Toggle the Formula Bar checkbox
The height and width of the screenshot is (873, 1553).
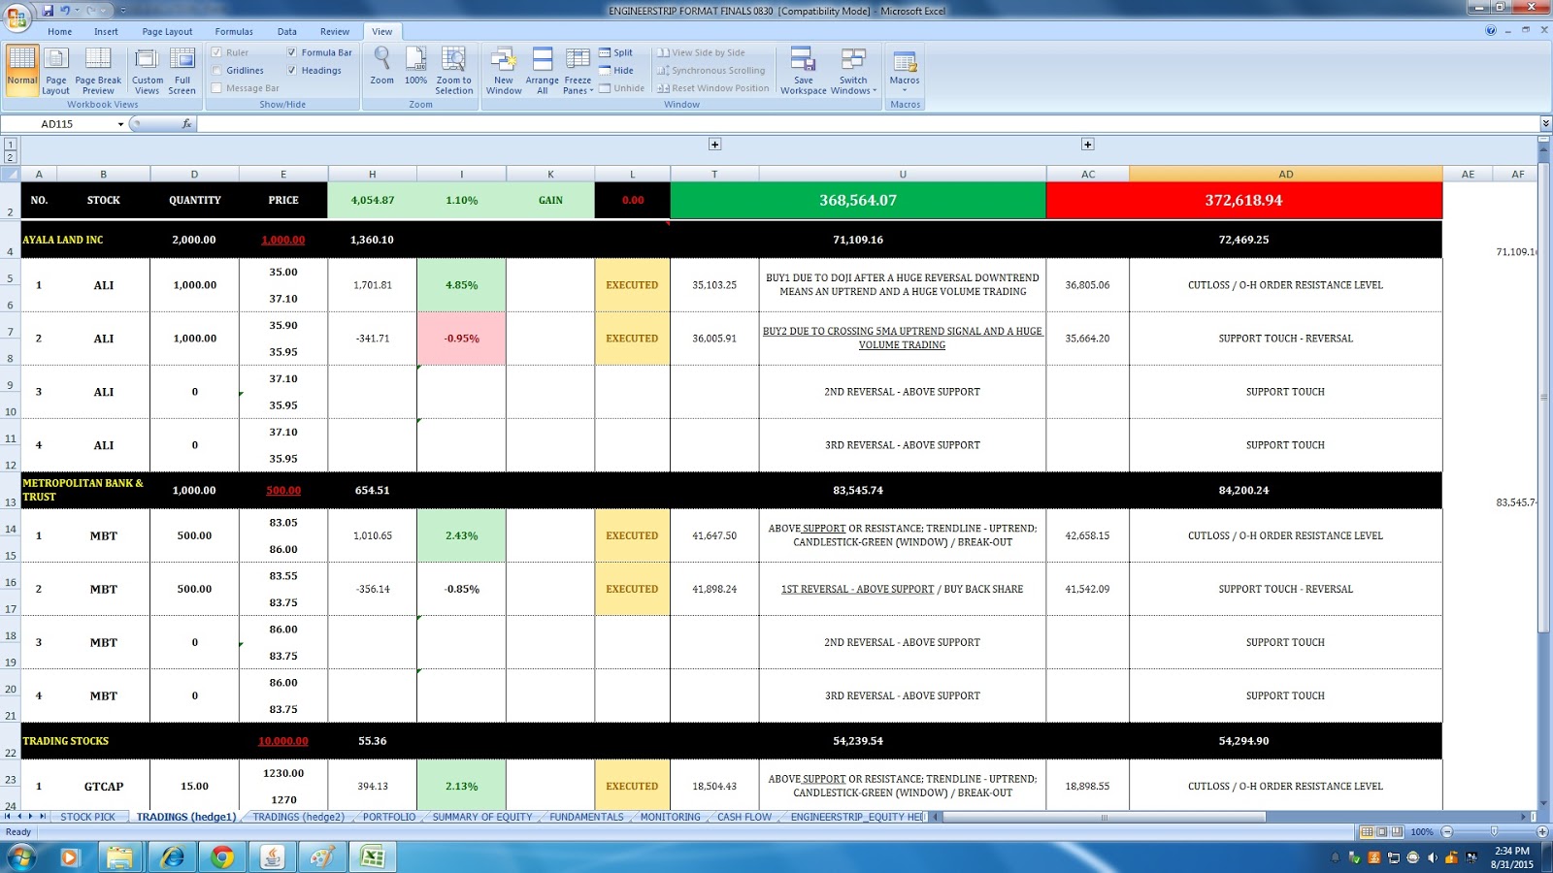tap(291, 52)
